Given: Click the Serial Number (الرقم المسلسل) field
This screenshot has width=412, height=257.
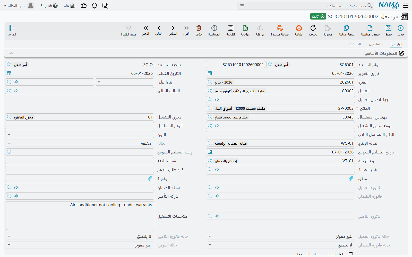Looking at the screenshot, I should (x=80, y=126).
